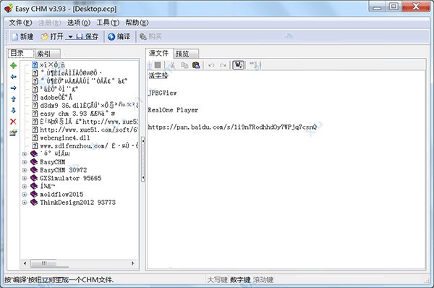Expand the first garbled book node above EasyCHM

point(25,154)
